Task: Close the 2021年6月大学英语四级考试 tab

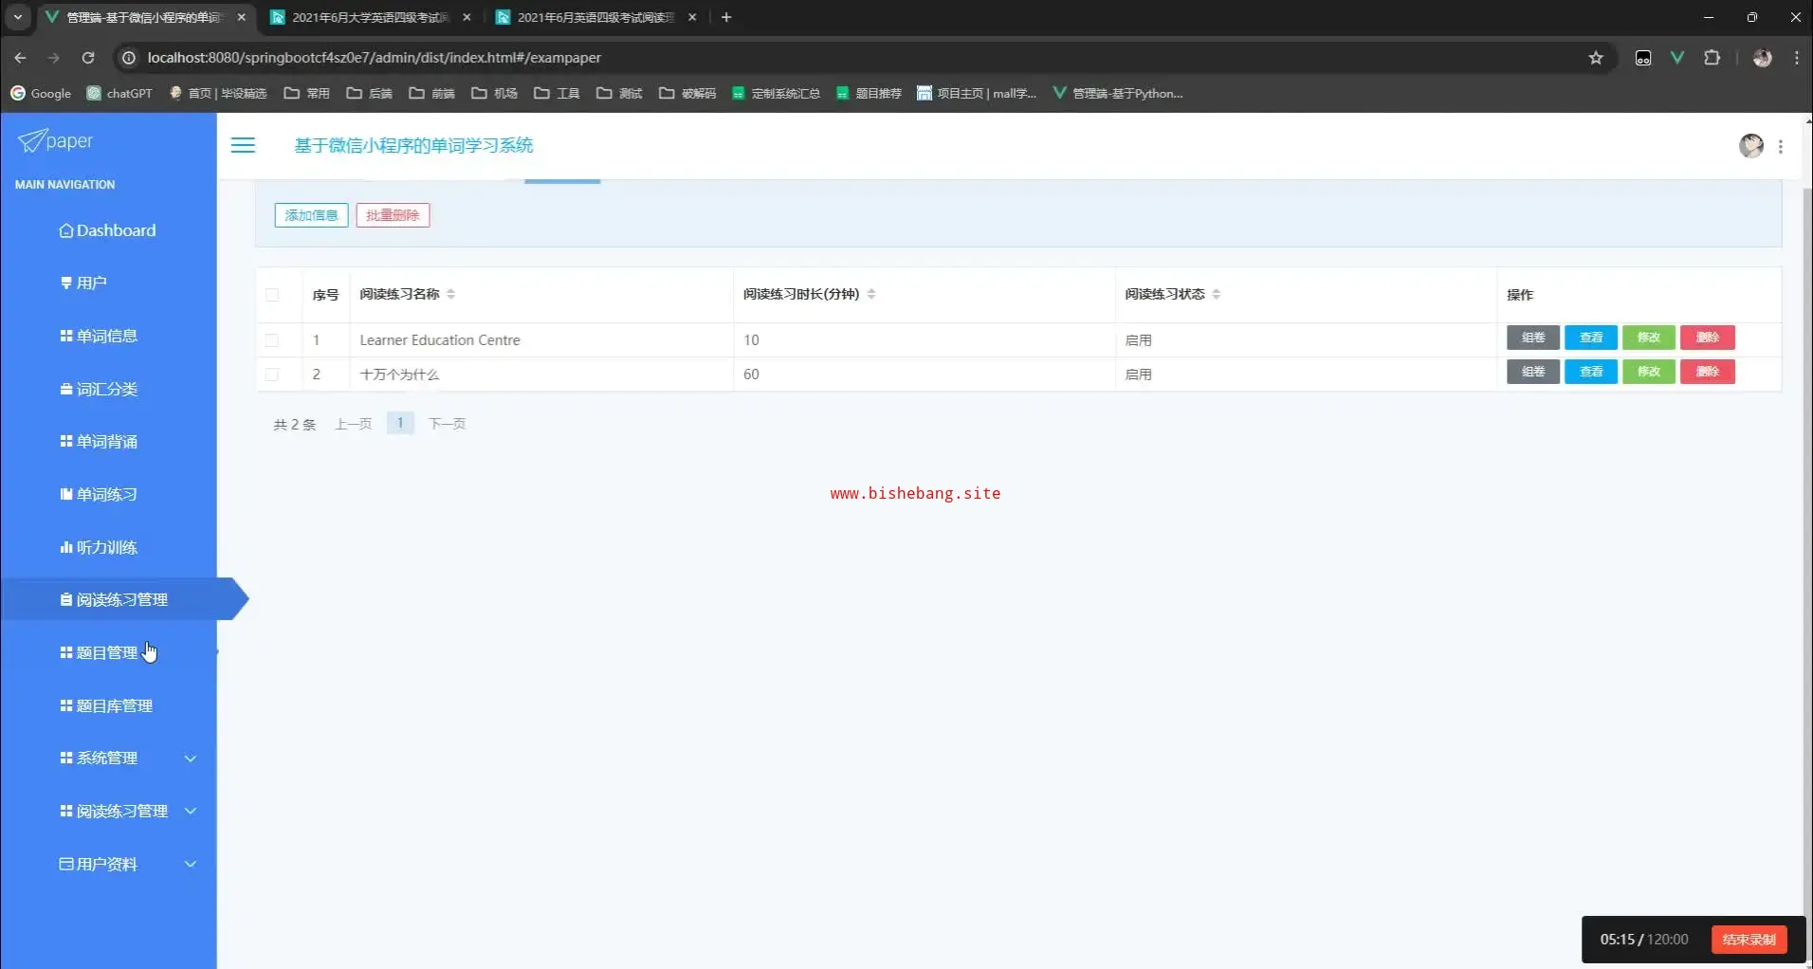Action: pyautogui.click(x=467, y=17)
